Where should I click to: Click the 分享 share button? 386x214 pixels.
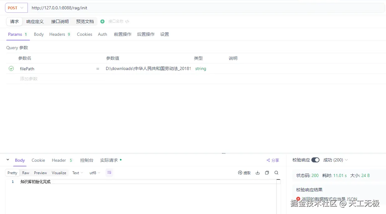(x=273, y=160)
